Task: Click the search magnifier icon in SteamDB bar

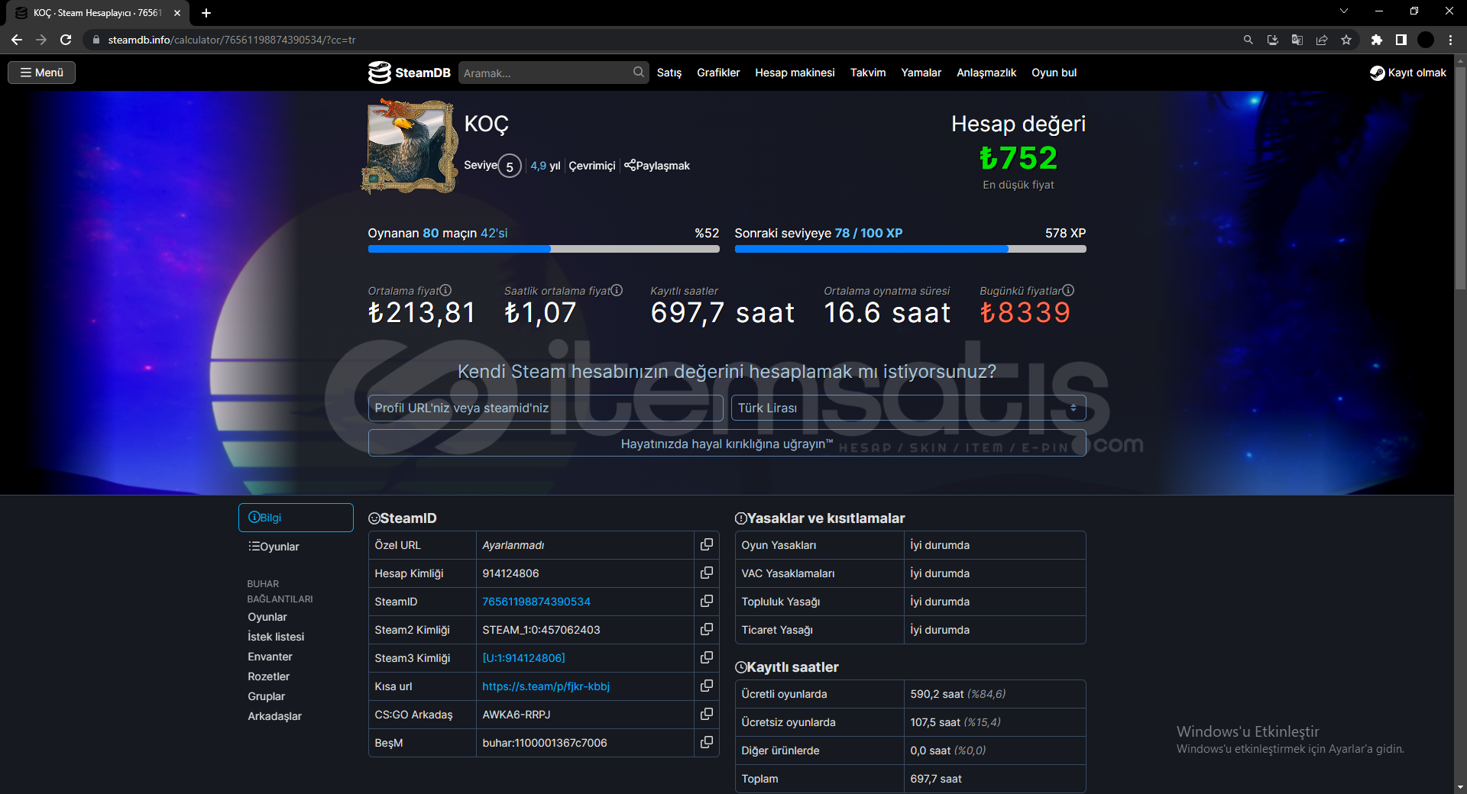Action: 638,72
